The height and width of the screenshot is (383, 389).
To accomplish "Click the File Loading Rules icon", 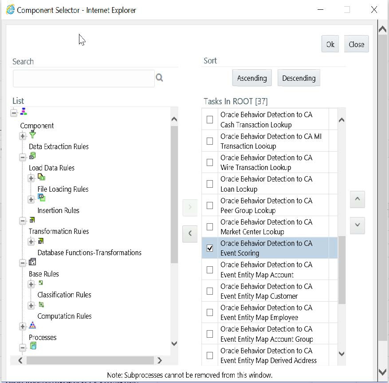I will click(41, 177).
